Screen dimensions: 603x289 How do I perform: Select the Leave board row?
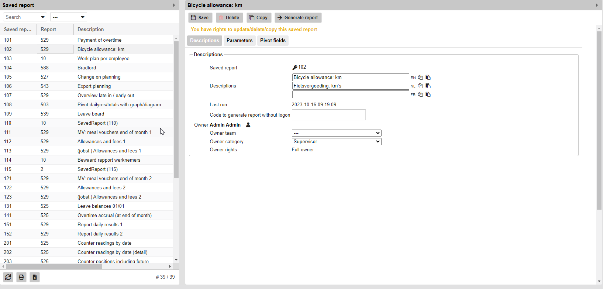tap(91, 114)
